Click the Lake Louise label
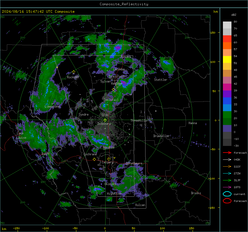 click(21, 135)
